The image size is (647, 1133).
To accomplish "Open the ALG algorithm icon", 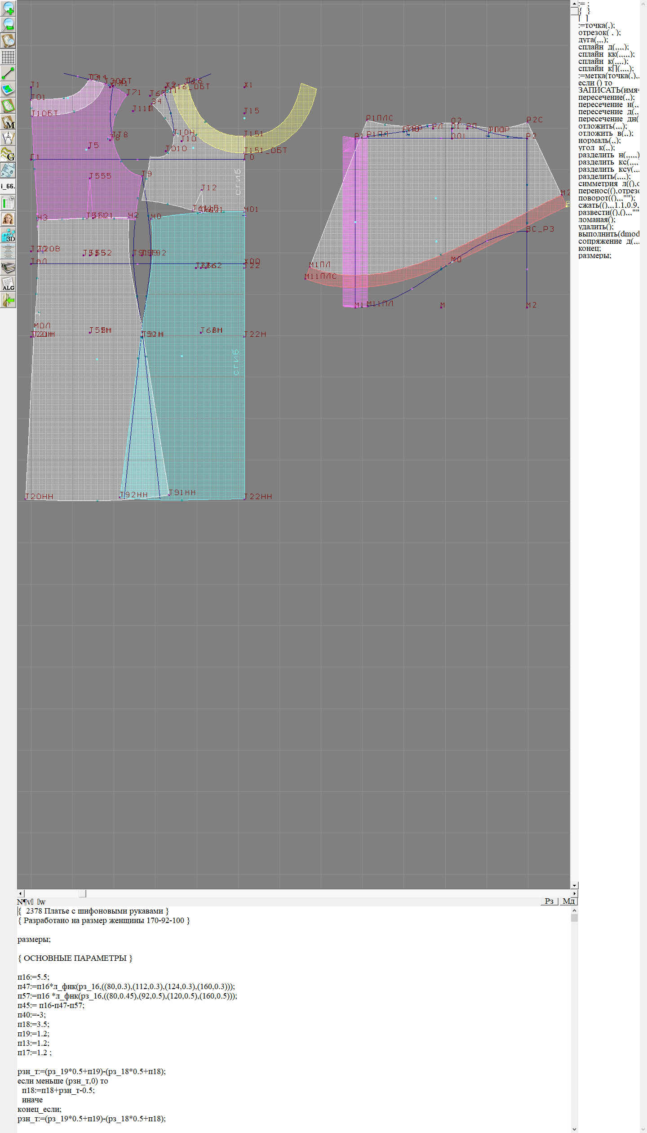I will (x=8, y=284).
